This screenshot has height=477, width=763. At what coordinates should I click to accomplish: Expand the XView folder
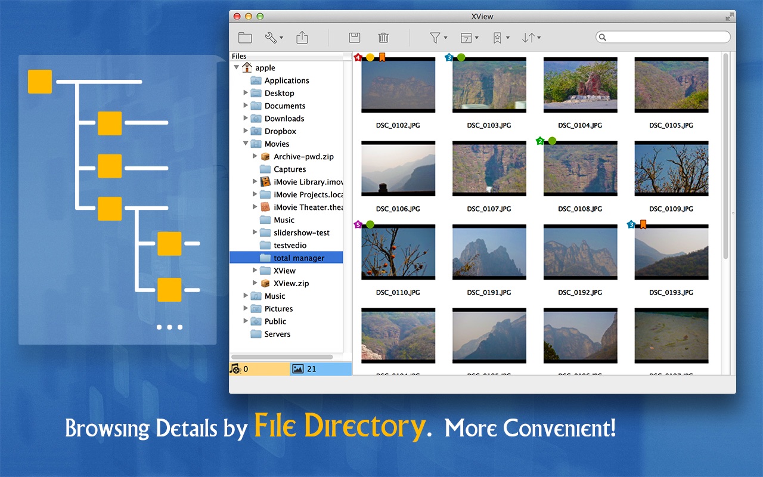[x=255, y=271]
